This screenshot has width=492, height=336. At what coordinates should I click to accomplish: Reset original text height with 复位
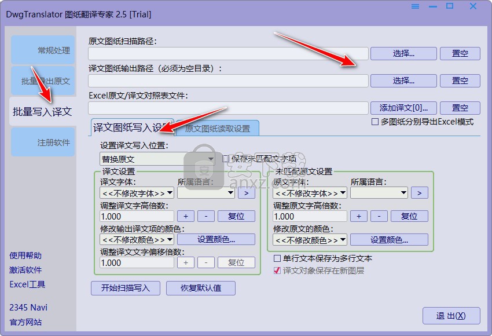click(409, 216)
